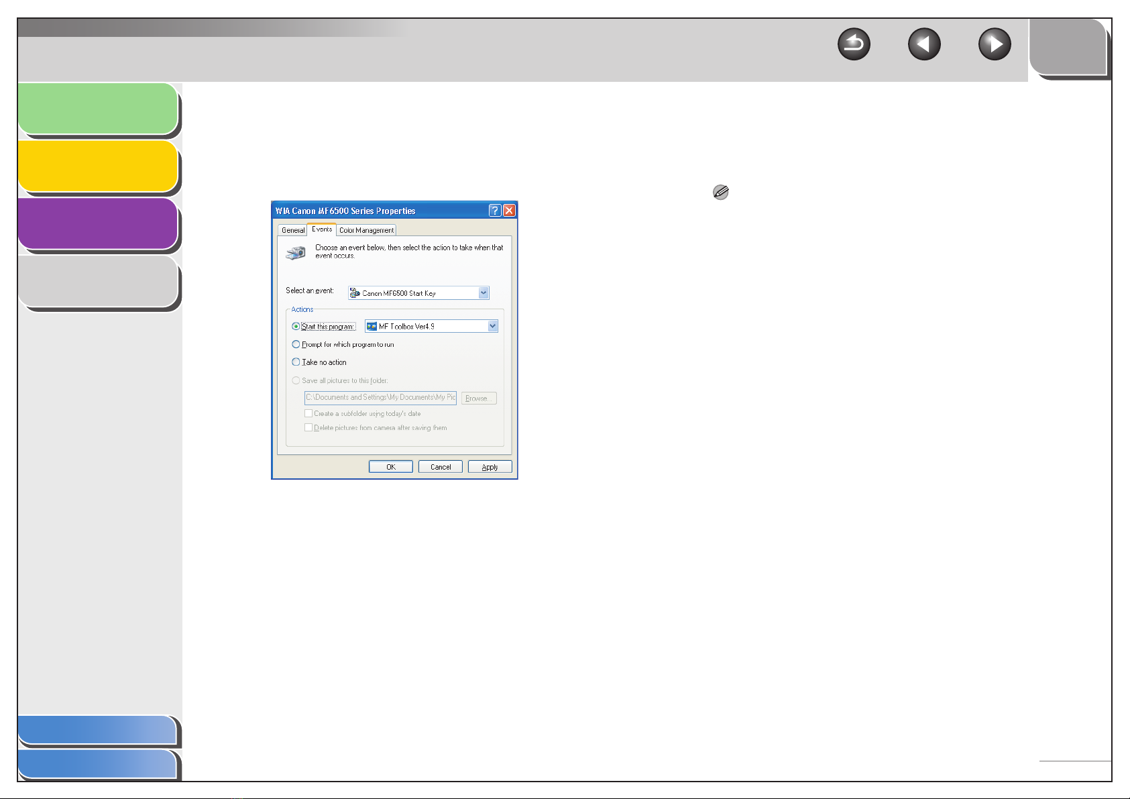Click the help question mark in dialog title bar

[x=495, y=211]
